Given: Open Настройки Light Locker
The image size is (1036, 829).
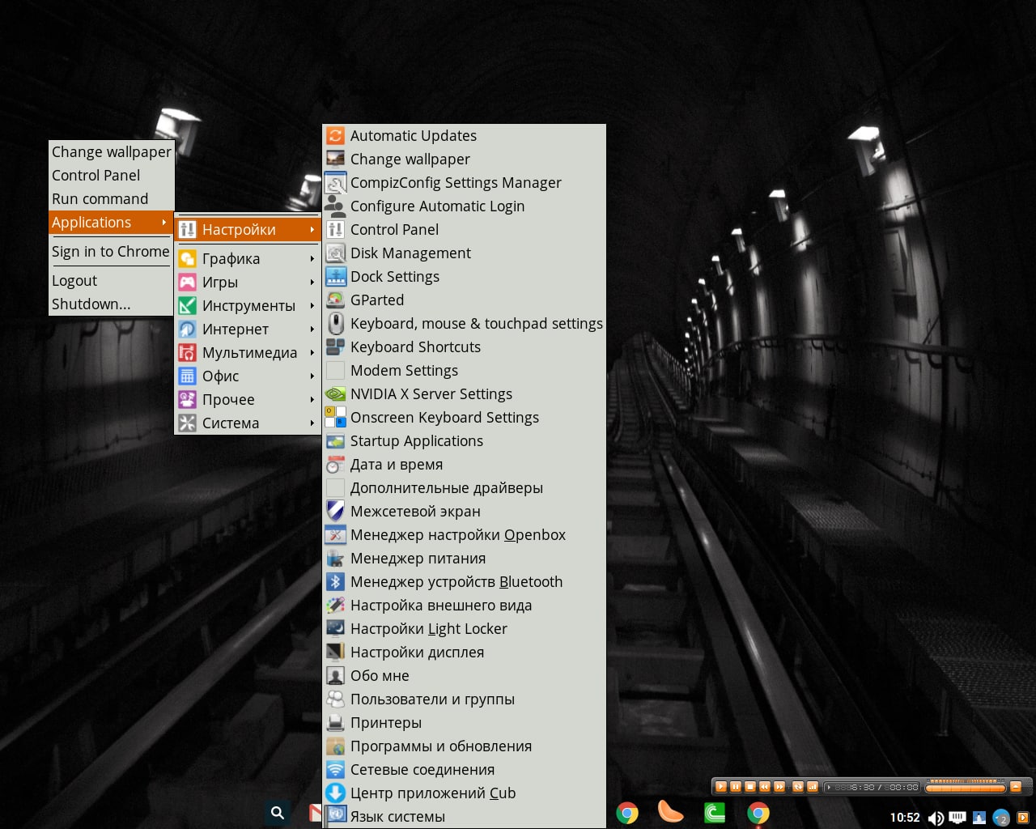Looking at the screenshot, I should (464, 629).
